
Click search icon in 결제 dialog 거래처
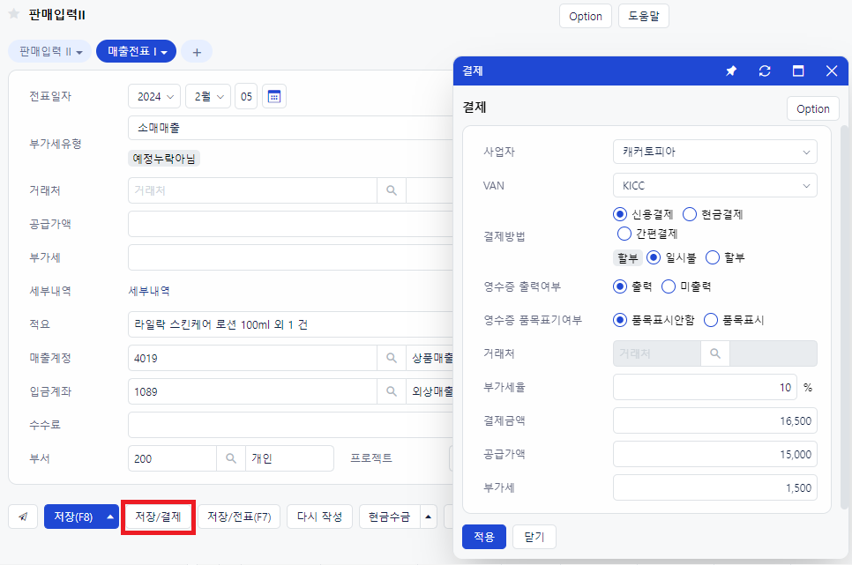tap(715, 353)
